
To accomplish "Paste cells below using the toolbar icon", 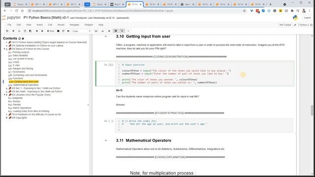I will point(31,31).
